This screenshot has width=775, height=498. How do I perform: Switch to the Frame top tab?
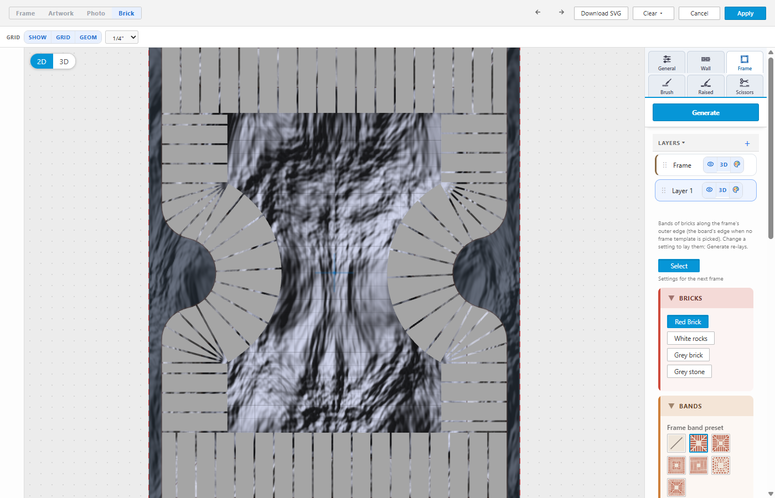[x=25, y=13]
